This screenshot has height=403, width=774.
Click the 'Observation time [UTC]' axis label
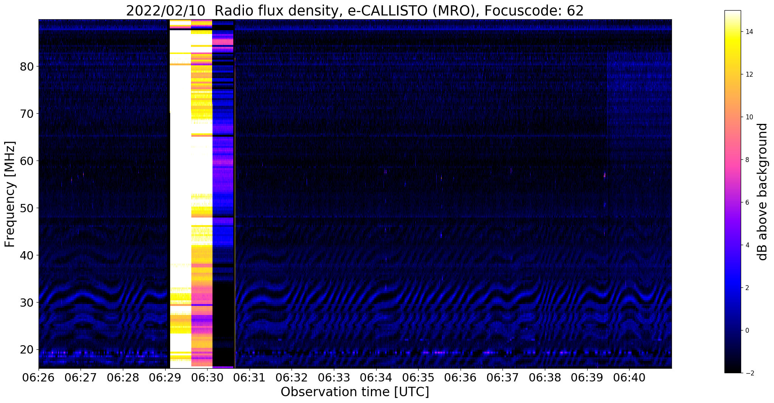point(355,392)
